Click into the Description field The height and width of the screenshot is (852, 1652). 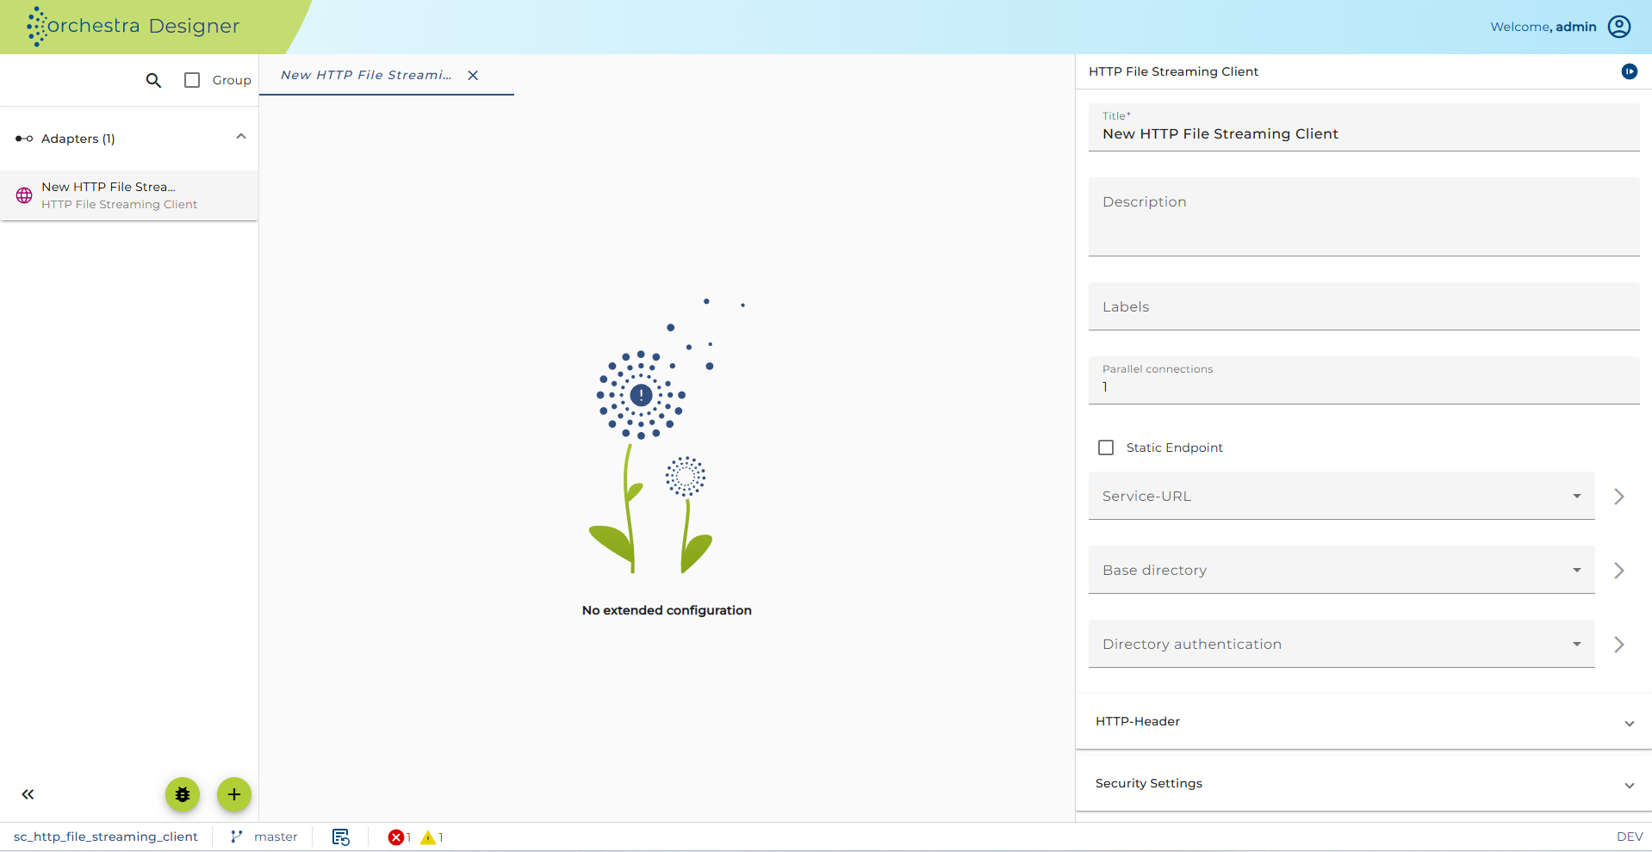[1363, 217]
